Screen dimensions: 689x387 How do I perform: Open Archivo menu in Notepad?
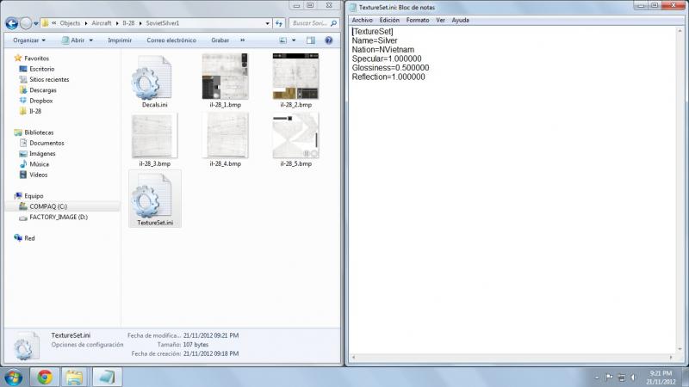[362, 20]
